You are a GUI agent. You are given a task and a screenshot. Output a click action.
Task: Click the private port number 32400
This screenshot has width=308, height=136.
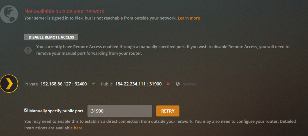[x=81, y=84]
